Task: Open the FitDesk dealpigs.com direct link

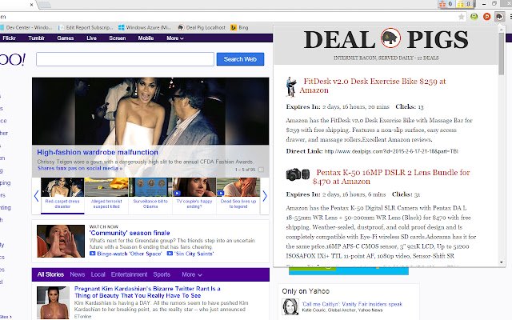Action: [x=391, y=151]
